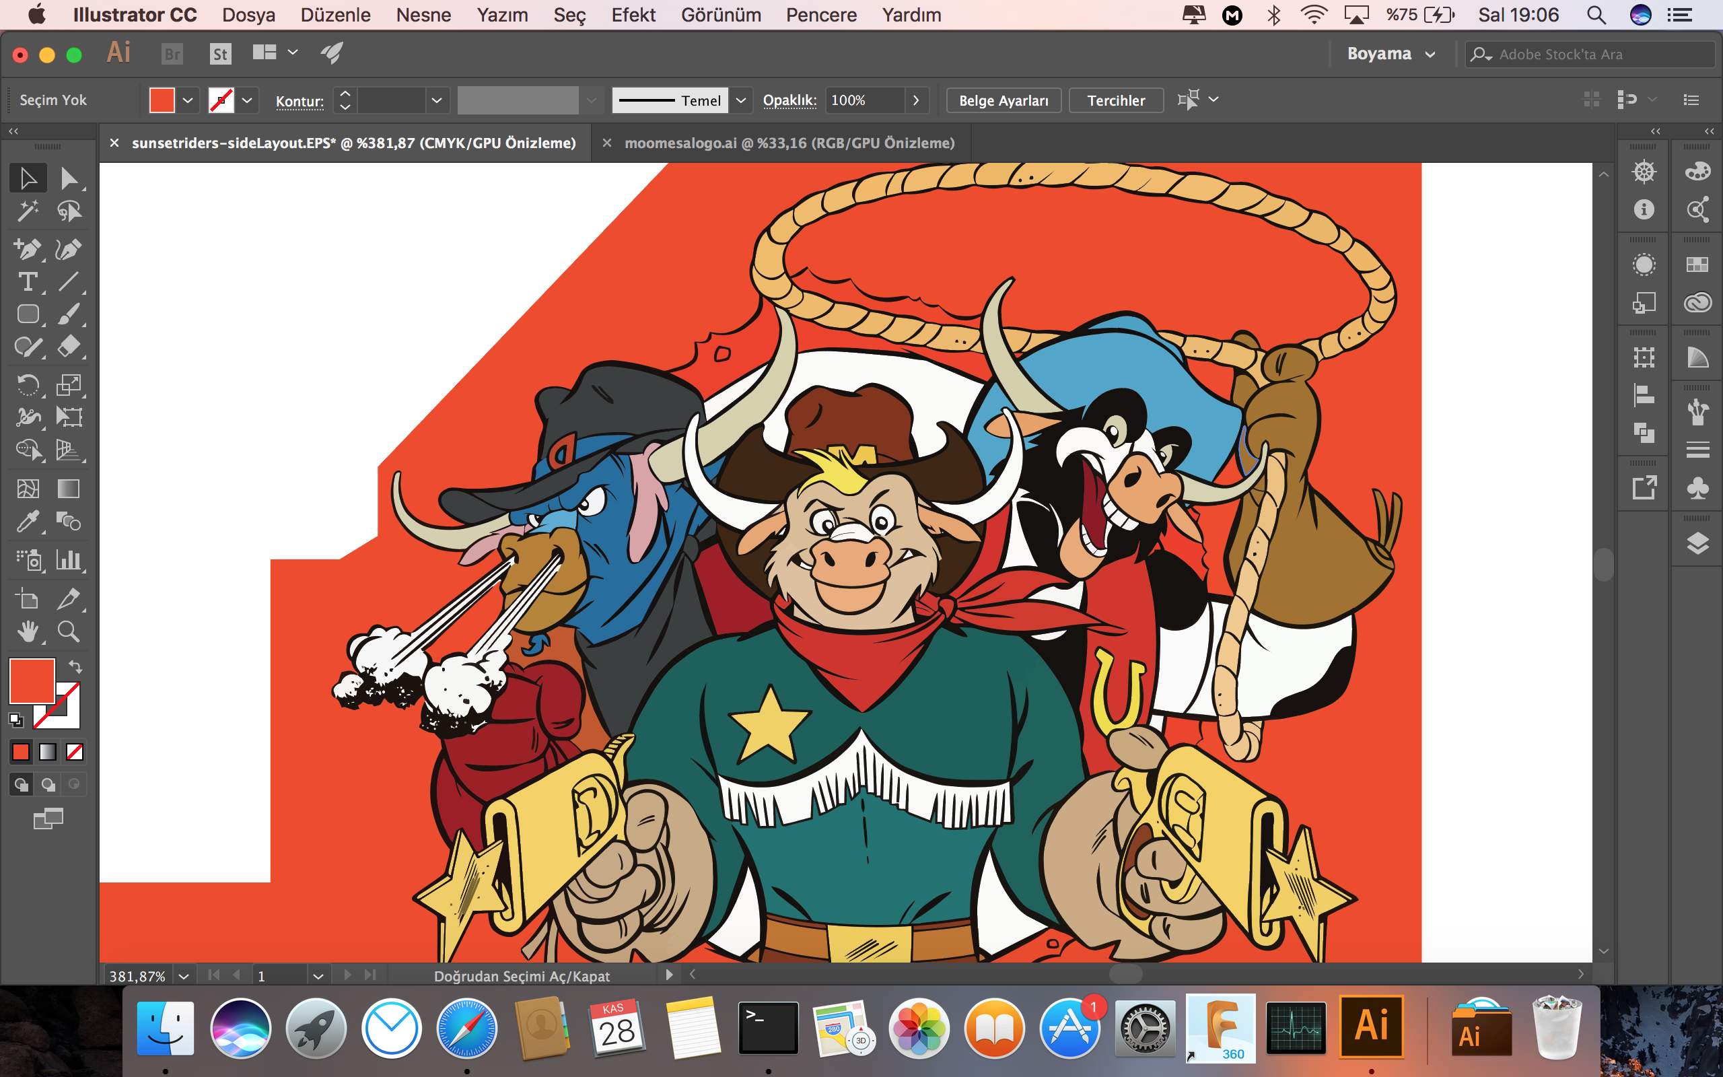The width and height of the screenshot is (1723, 1077).
Task: Choose the Blend tool
Action: (69, 522)
